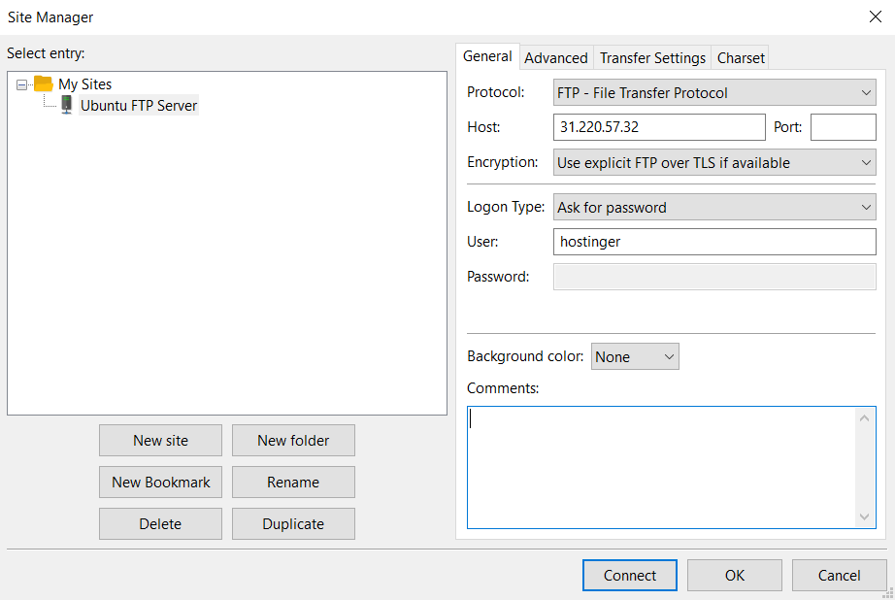Open the Charset tab
This screenshot has width=895, height=600.
pos(740,57)
